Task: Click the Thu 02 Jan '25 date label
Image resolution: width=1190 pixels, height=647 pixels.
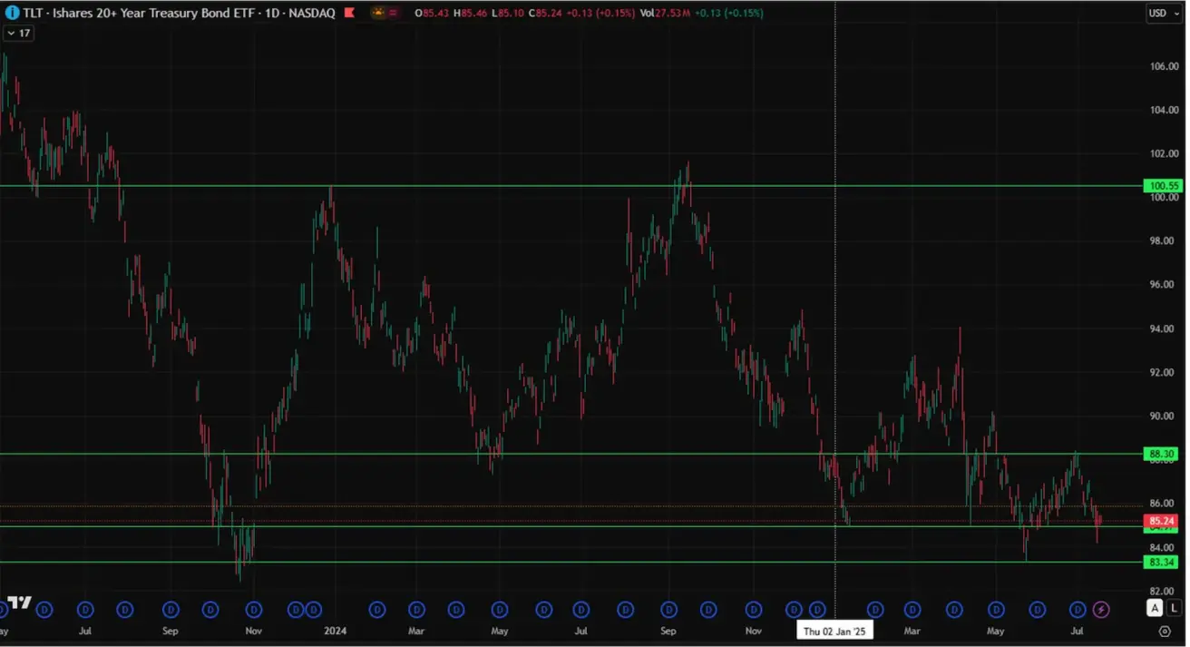Action: pyautogui.click(x=834, y=631)
